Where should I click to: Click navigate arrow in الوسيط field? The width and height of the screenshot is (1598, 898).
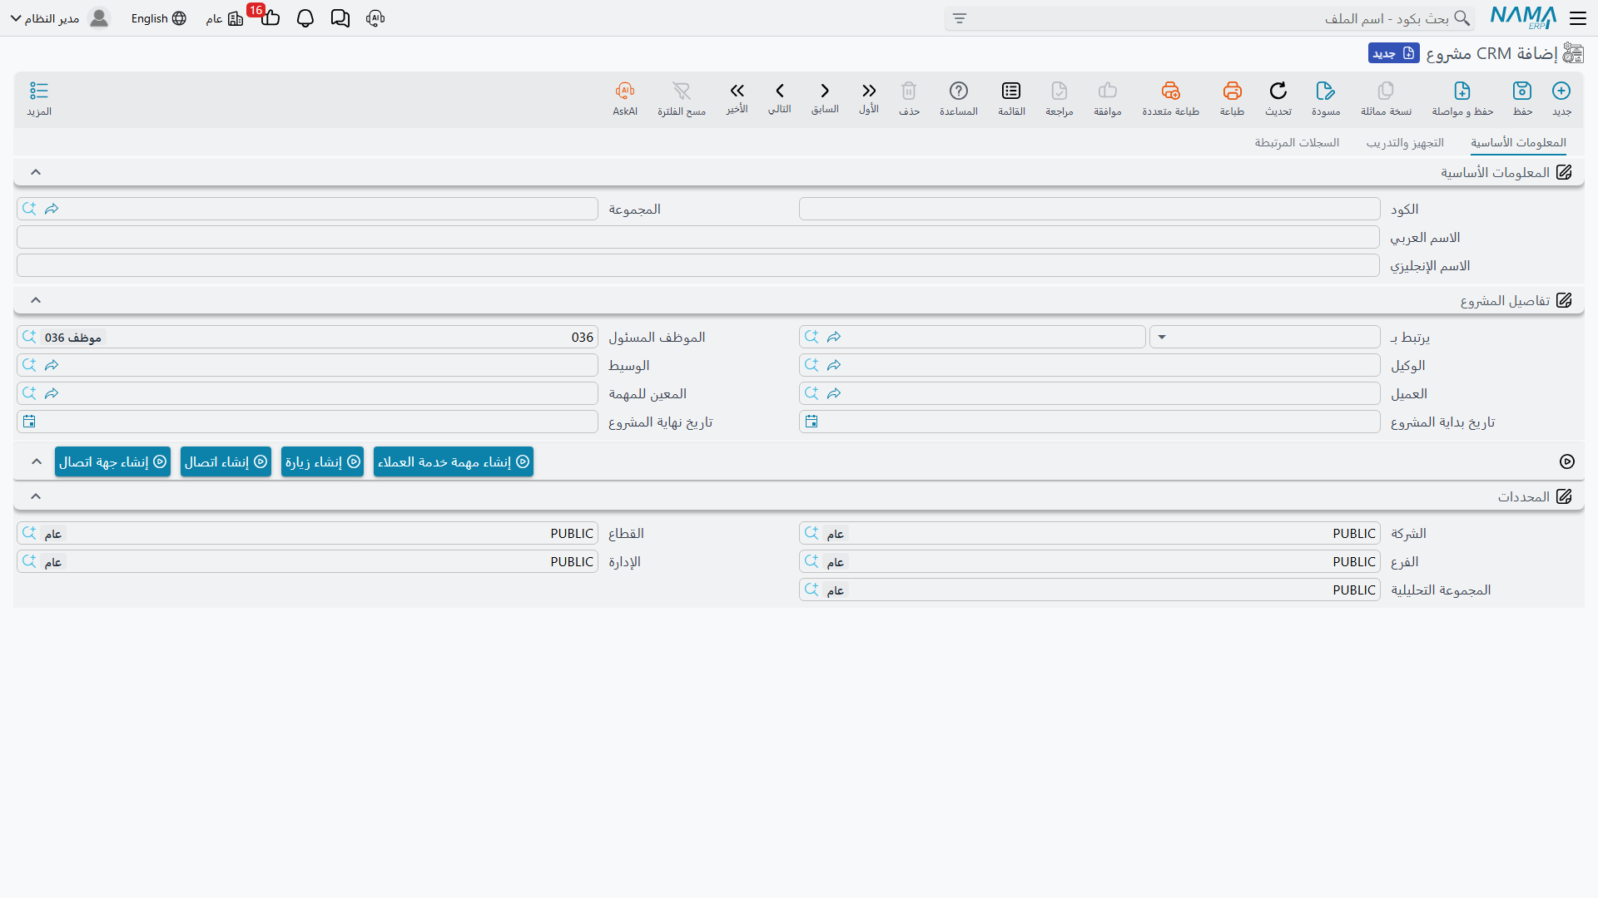pyautogui.click(x=52, y=365)
